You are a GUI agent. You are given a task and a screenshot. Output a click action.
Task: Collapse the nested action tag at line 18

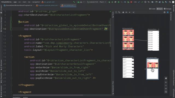pos(11,57)
